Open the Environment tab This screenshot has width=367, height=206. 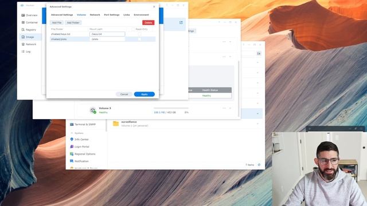[x=141, y=15]
